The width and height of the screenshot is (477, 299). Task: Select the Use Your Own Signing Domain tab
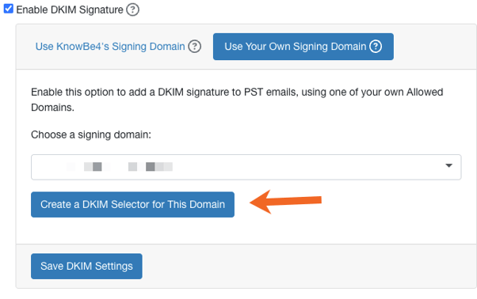303,47
